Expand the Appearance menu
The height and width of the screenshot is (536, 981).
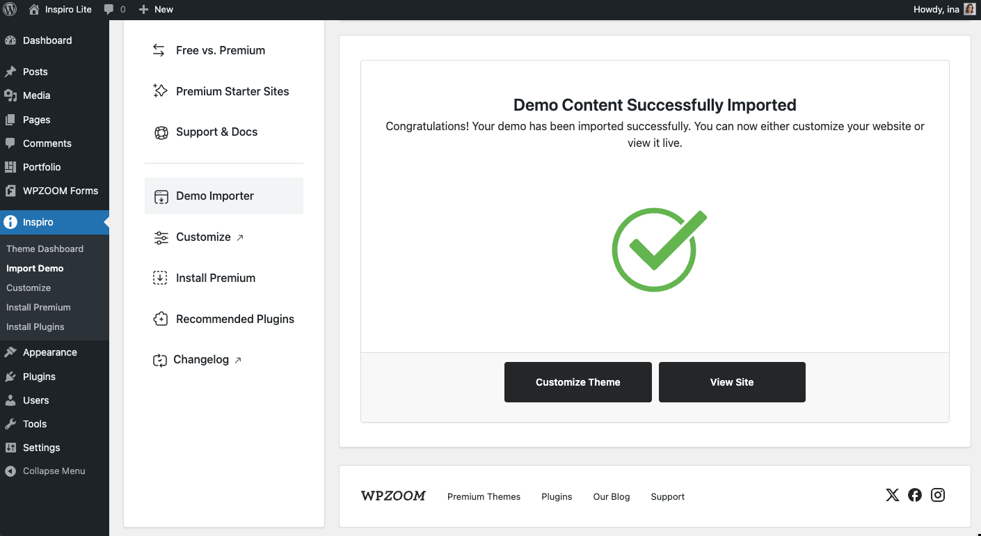pos(49,352)
